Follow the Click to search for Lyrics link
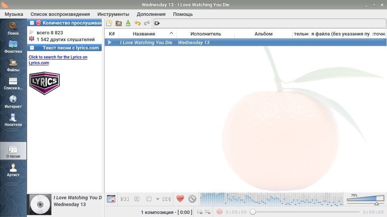Screen dimensions: 387x217 tap(58, 60)
